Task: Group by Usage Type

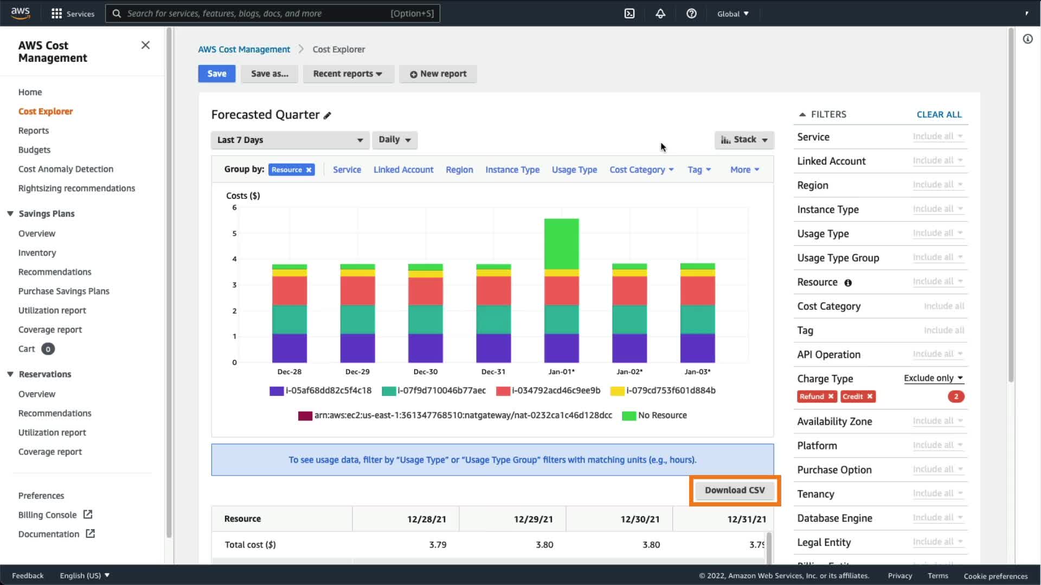Action: click(x=574, y=170)
